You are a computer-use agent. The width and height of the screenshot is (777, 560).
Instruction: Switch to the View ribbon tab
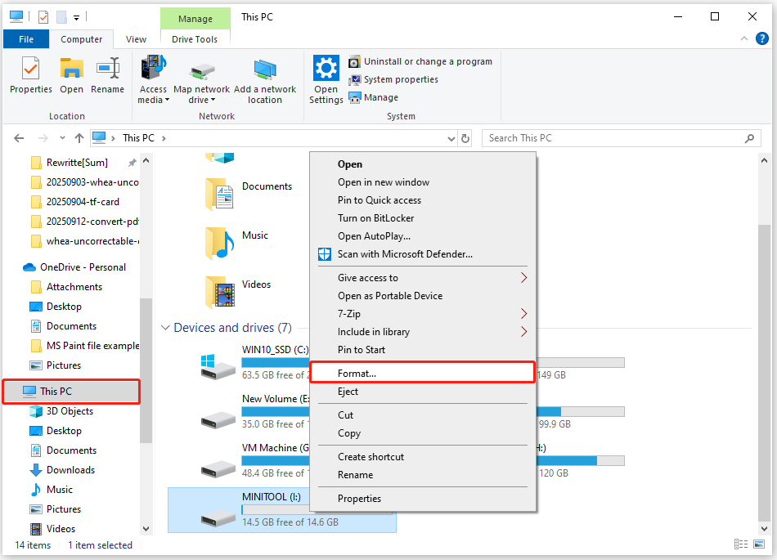136,39
